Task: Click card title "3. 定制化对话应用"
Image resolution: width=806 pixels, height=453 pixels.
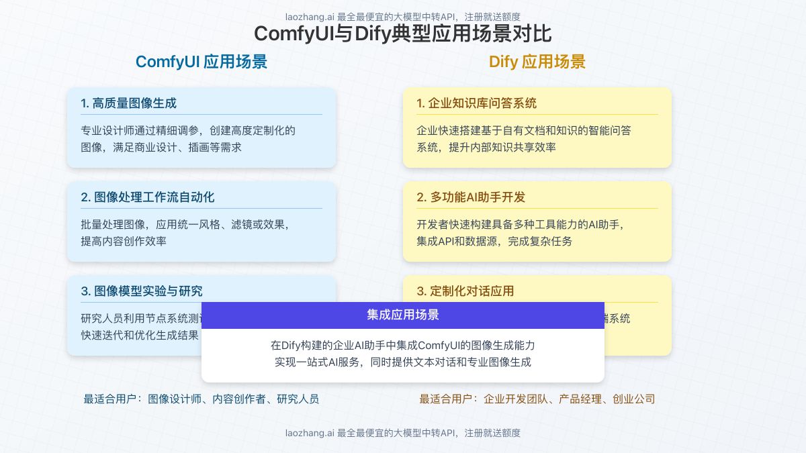Action: click(x=465, y=291)
